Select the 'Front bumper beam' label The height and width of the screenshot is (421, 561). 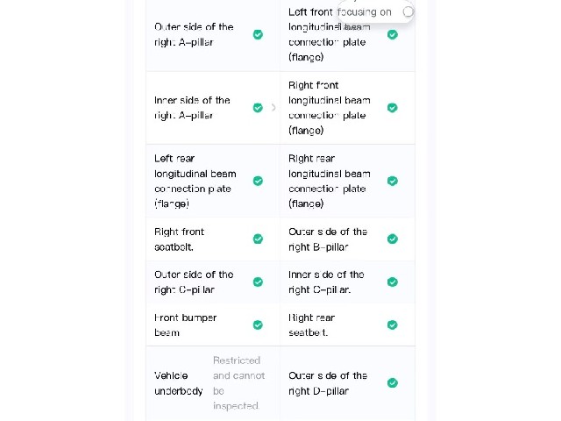click(186, 325)
